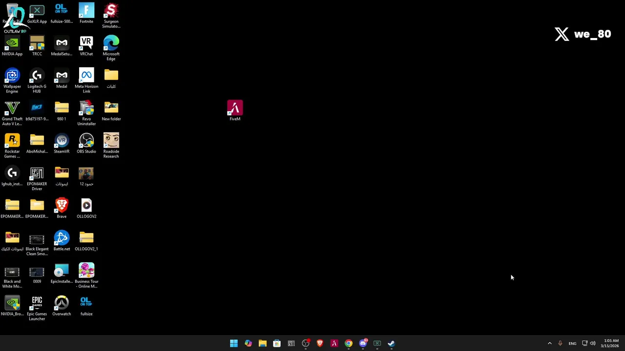
Task: Open the network tray icon
Action: click(x=585, y=343)
